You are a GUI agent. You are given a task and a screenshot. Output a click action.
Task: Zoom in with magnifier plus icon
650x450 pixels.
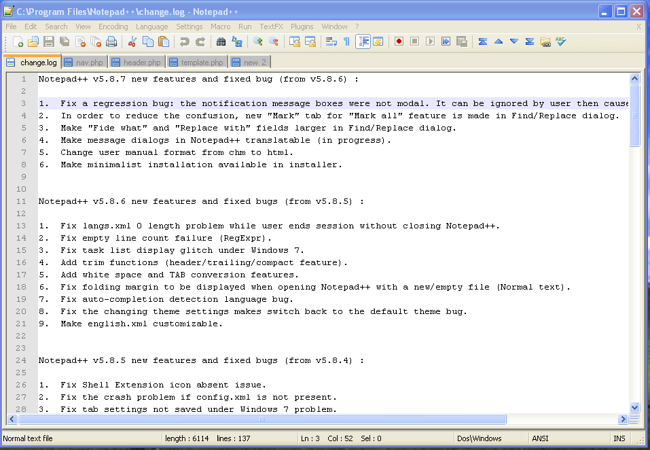point(258,41)
